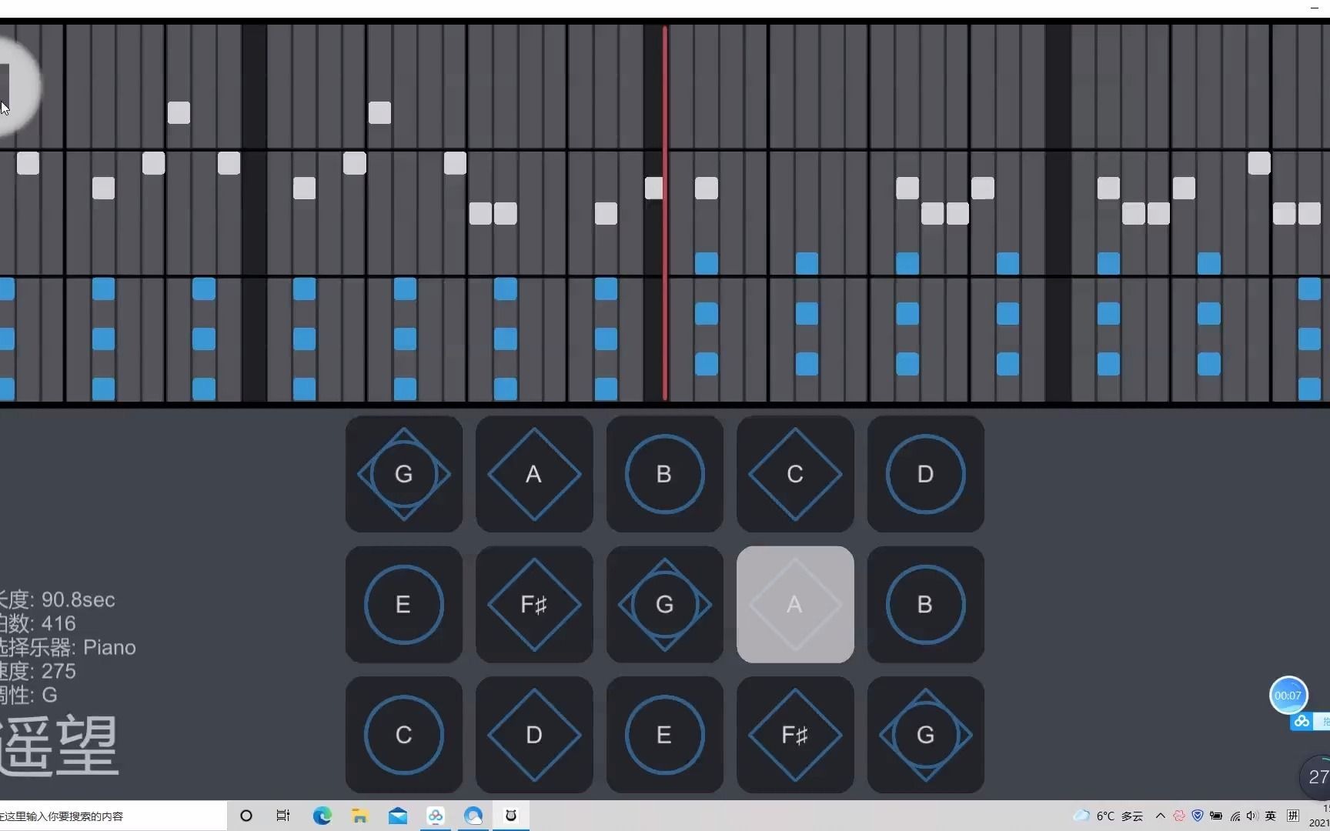Tap the F♯ key in the bottom row
Viewport: 1330px width, 831px height.
795,735
